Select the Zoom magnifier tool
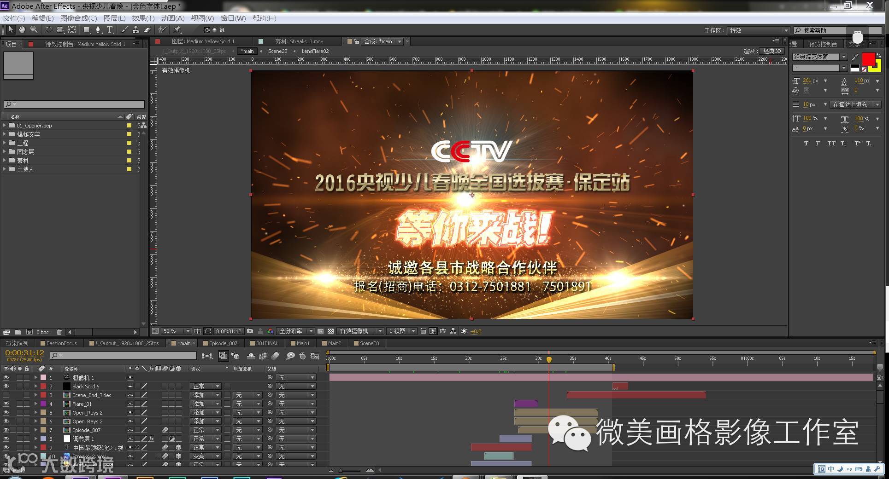Screen dimensions: 889x479 tap(34, 30)
